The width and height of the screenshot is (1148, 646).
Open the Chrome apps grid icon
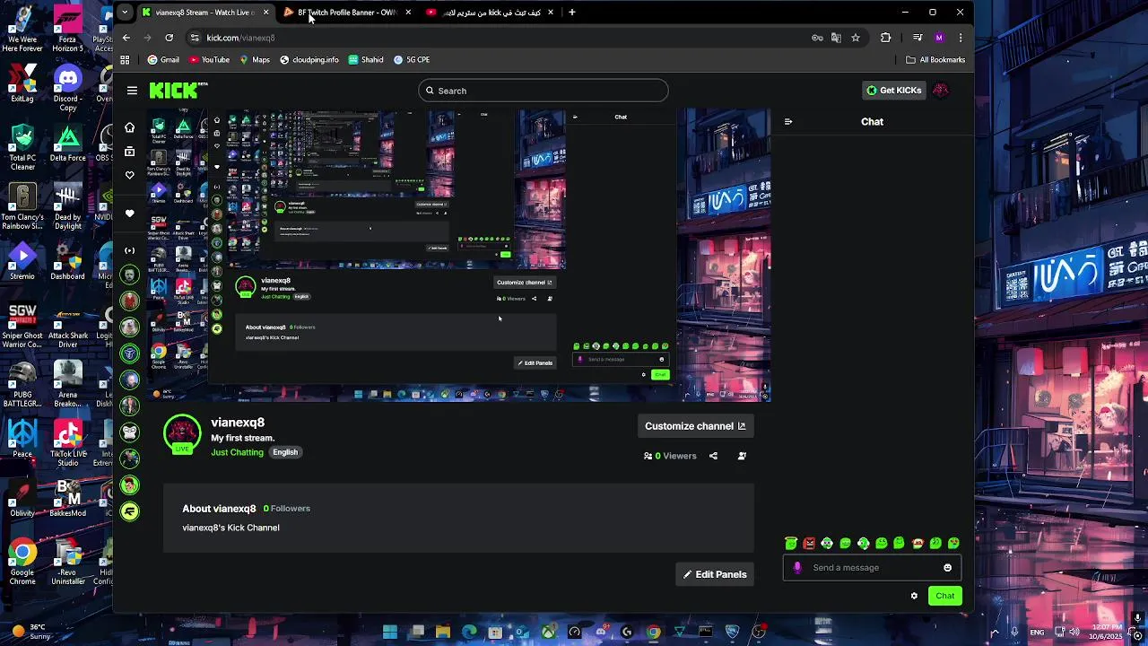[x=125, y=60]
